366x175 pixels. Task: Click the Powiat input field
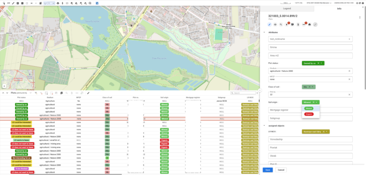[310, 148]
